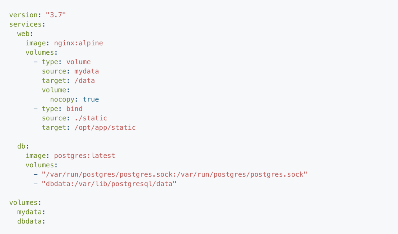The height and width of the screenshot is (234, 398).
Task: Click the ./static source value
Action: pyautogui.click(x=90, y=118)
